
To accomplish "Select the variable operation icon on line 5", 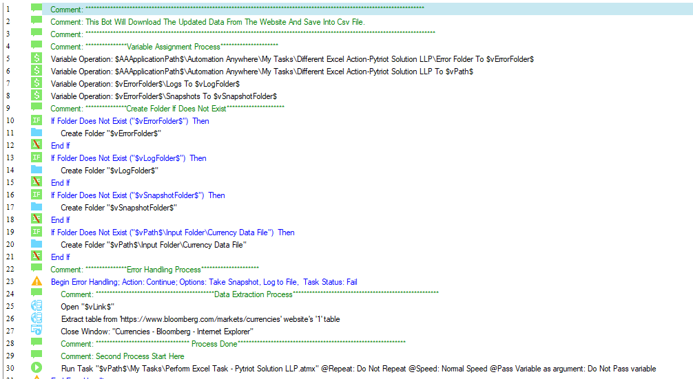I will [x=37, y=58].
